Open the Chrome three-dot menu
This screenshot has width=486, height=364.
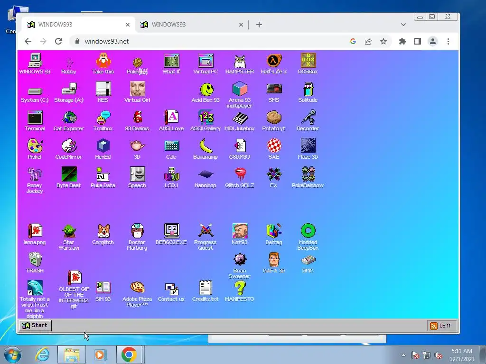point(448,41)
